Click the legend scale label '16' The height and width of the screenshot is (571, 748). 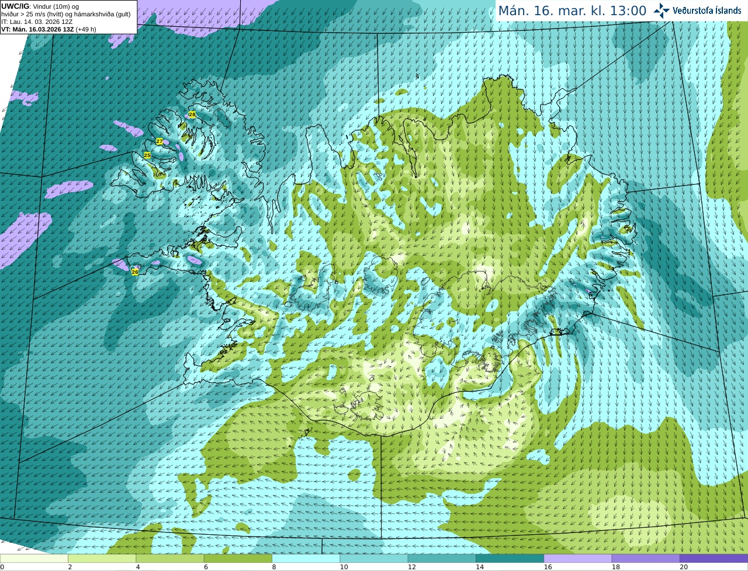click(x=548, y=567)
